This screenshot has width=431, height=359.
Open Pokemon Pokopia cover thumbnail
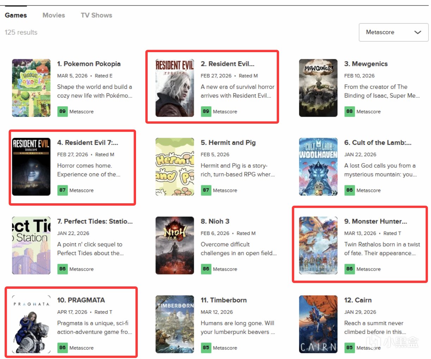coord(31,88)
